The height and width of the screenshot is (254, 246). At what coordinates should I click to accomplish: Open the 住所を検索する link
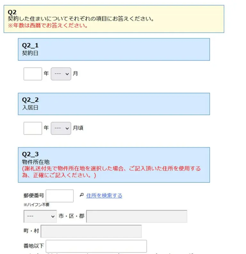pyautogui.click(x=104, y=196)
